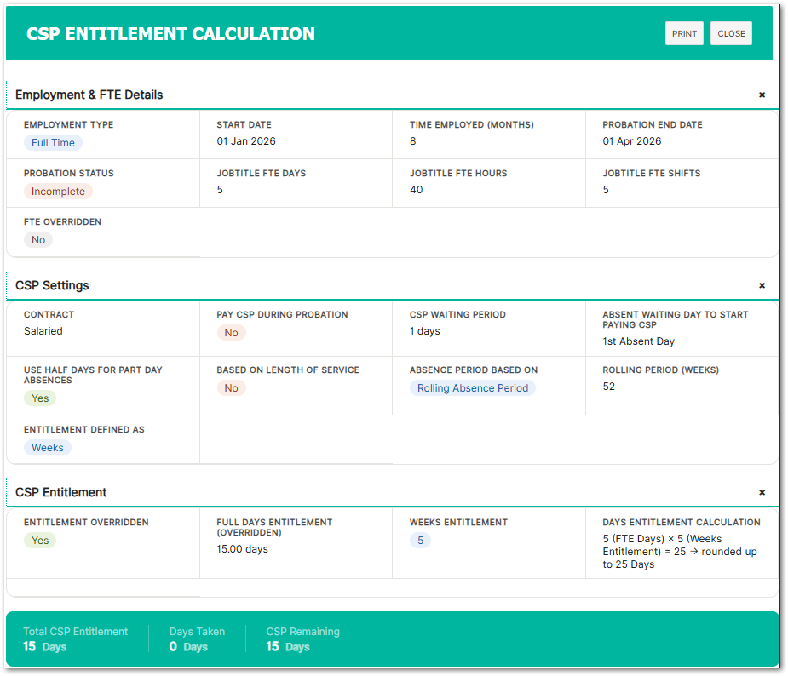788x676 pixels.
Task: Click the FTE Overridden No badge
Action: tap(38, 240)
